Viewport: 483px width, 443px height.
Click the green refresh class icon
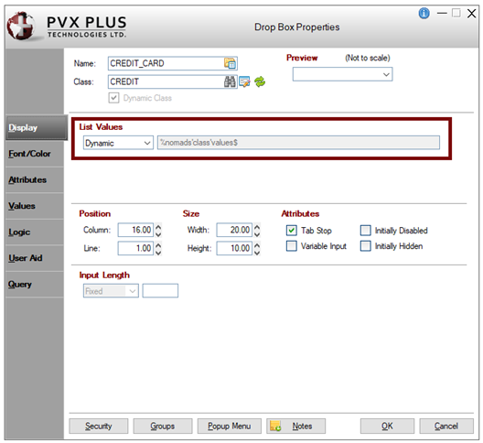[x=260, y=81]
